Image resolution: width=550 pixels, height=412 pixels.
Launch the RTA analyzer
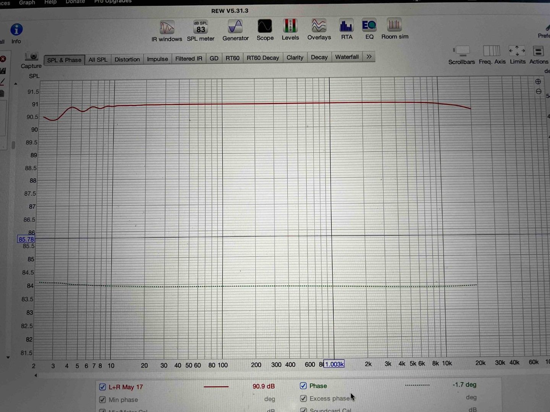pos(346,26)
